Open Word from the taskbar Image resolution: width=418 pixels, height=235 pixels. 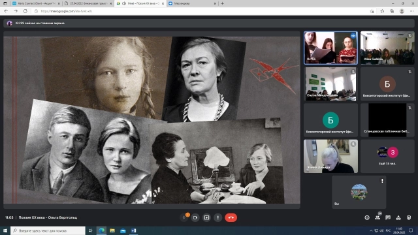coord(133,230)
